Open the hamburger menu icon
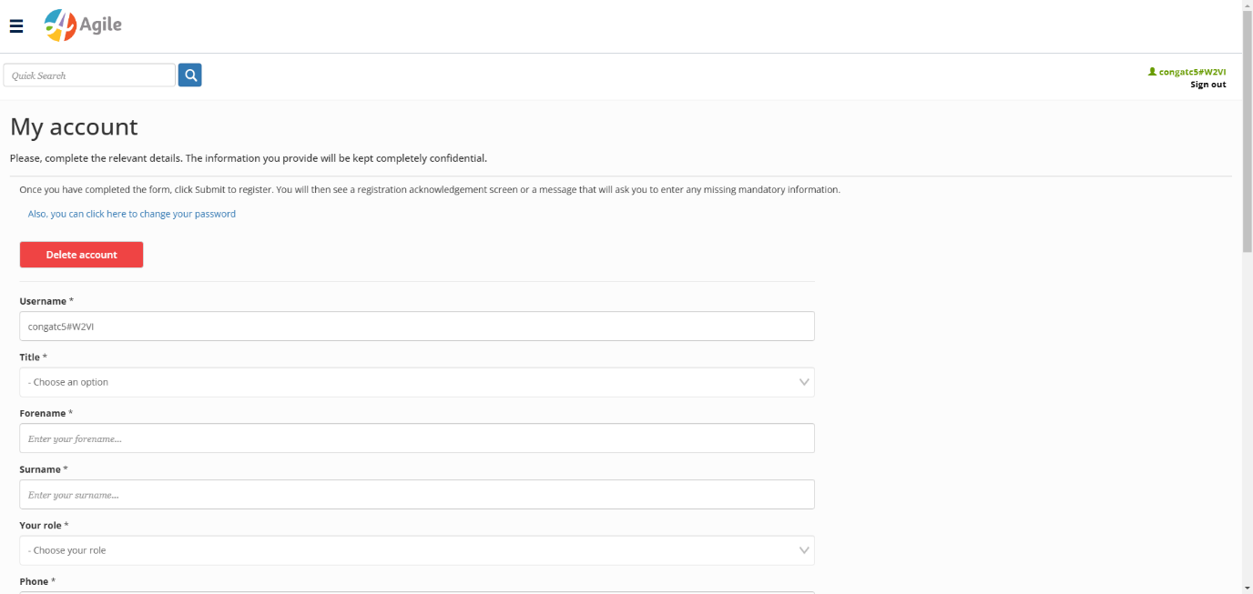This screenshot has height=594, width=1253. [16, 26]
